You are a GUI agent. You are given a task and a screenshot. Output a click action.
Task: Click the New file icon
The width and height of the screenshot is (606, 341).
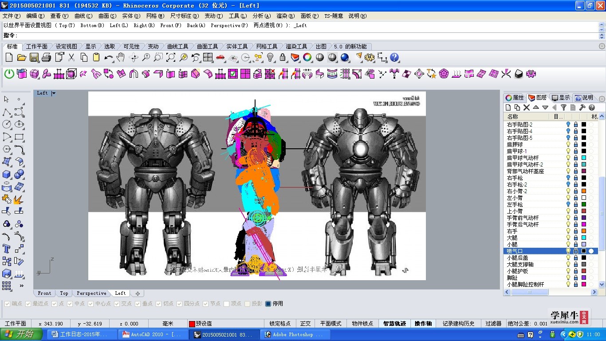pyautogui.click(x=9, y=57)
